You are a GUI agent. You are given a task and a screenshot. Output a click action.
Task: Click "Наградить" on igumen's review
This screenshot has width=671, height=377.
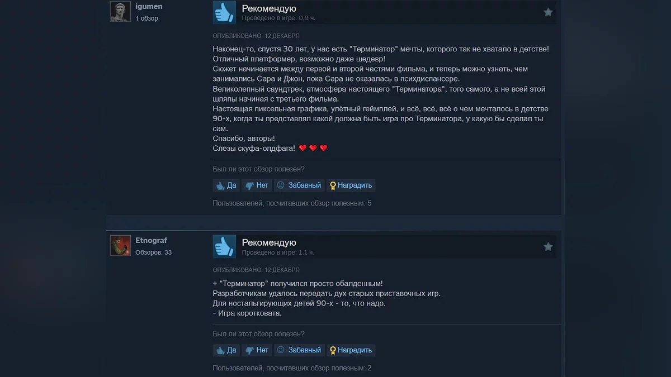[351, 185]
